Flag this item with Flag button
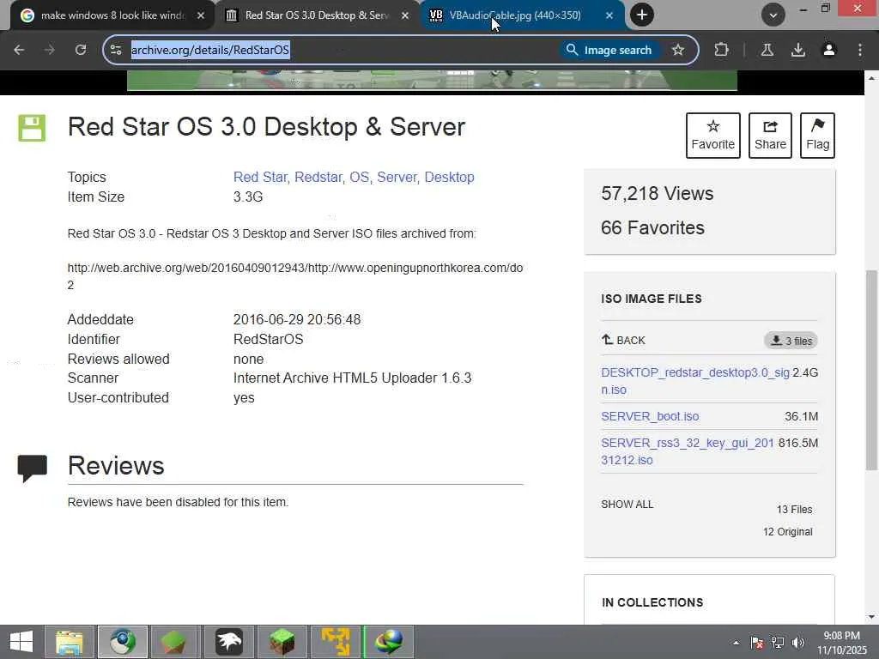The height and width of the screenshot is (659, 879). [817, 135]
